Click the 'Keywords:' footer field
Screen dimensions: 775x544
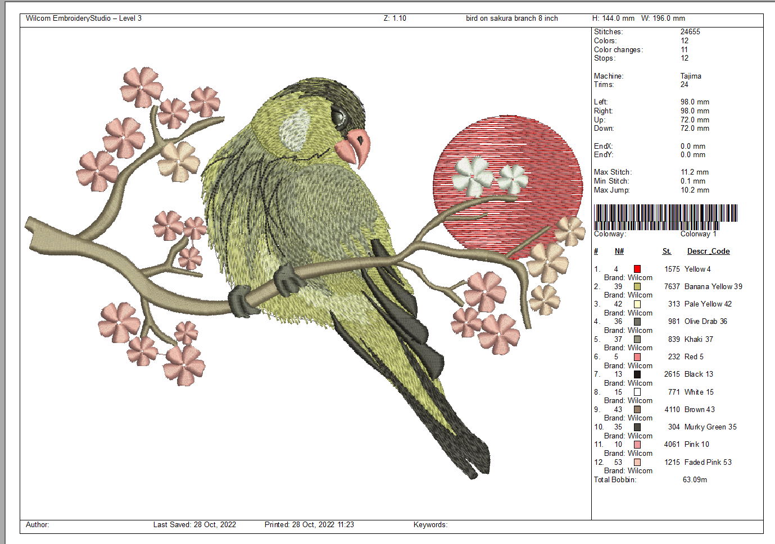click(430, 524)
